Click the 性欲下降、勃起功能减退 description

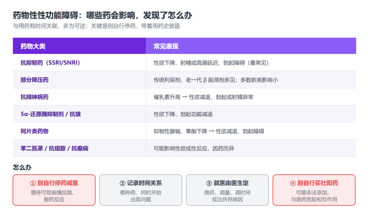coord(183,114)
